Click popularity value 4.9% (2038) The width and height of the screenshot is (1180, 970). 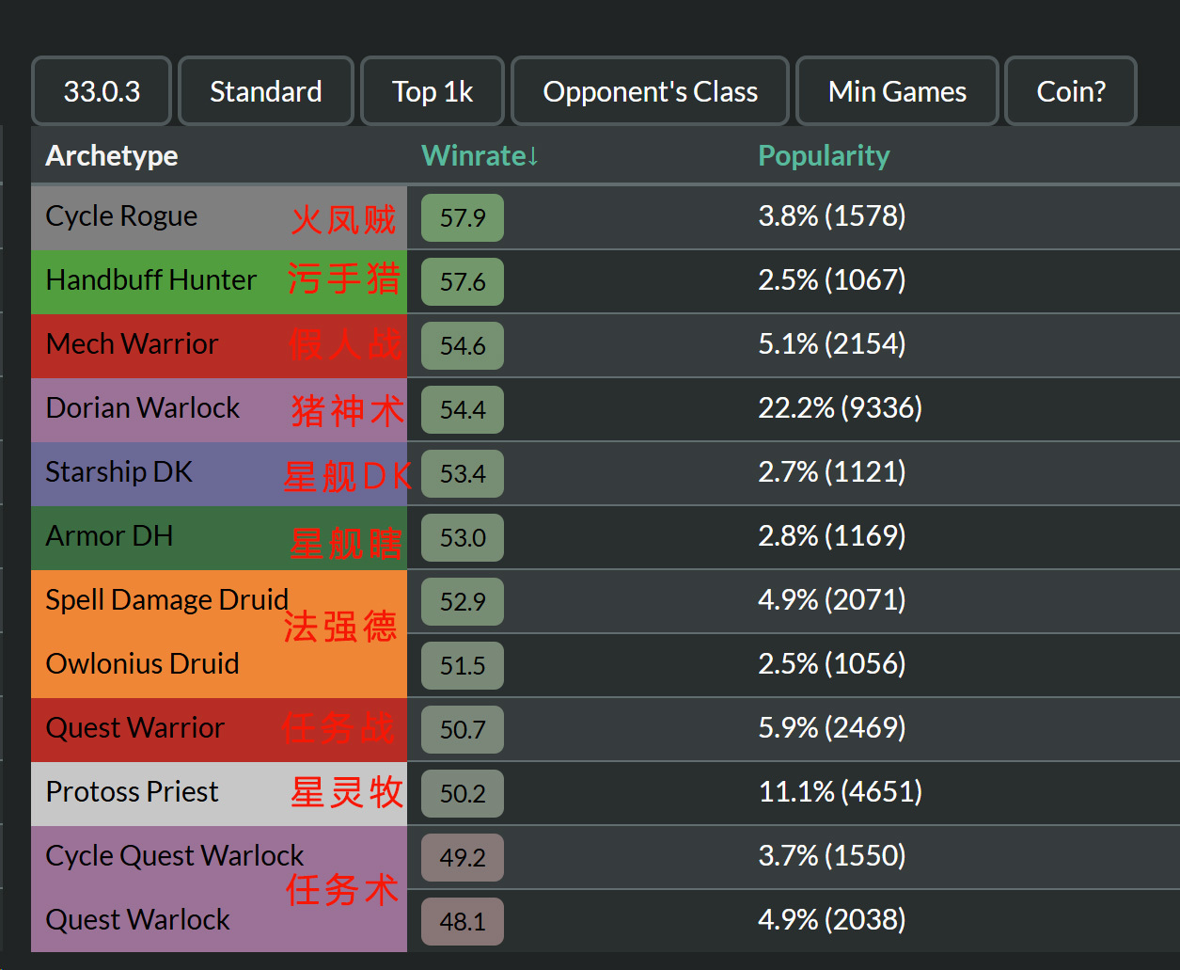click(x=832, y=920)
